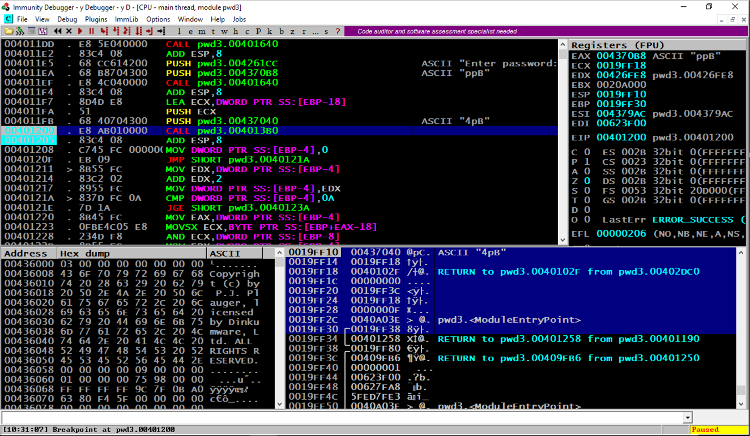Show Executable modules via 'e' button
750x436 pixels.
coord(191,31)
